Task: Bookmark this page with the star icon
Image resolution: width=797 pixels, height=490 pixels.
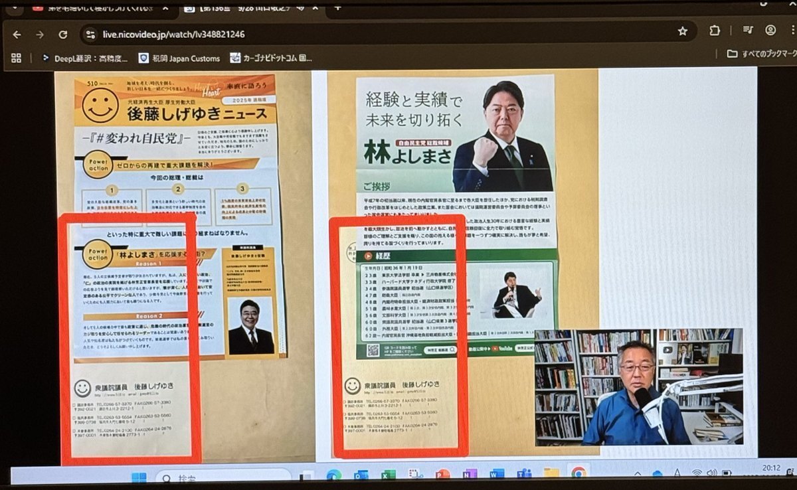Action: tap(682, 31)
